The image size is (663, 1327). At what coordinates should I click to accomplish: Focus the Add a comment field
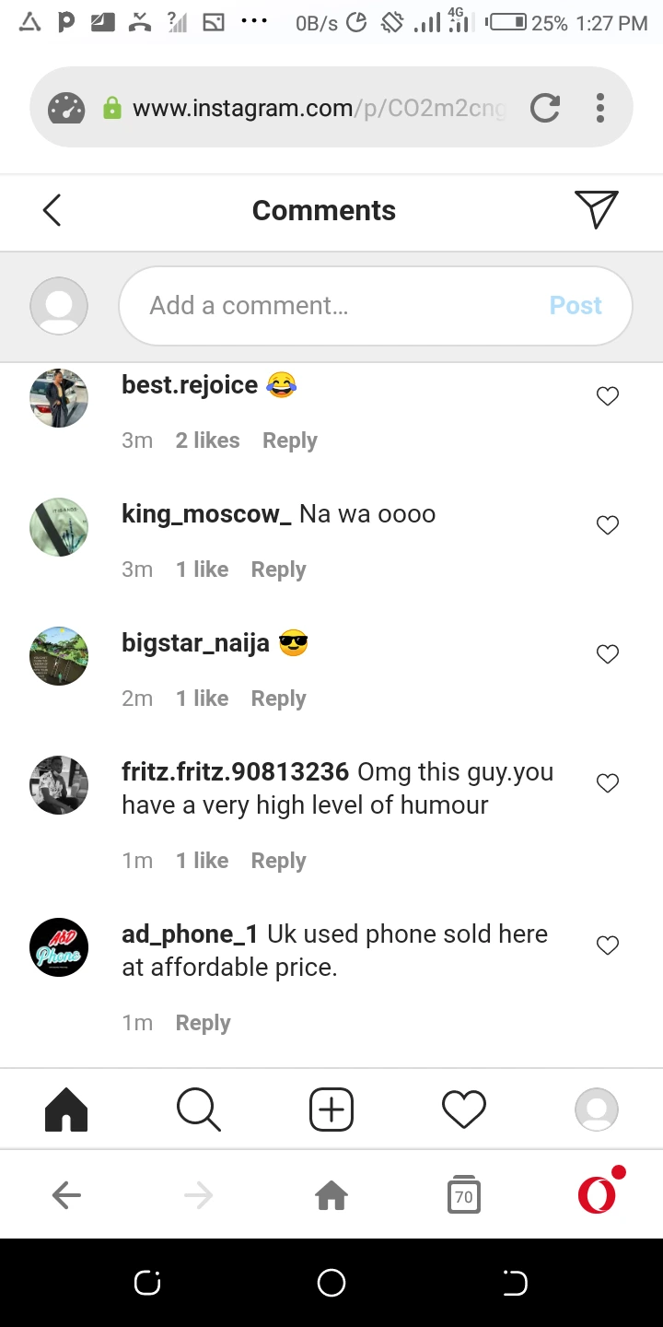coord(376,306)
